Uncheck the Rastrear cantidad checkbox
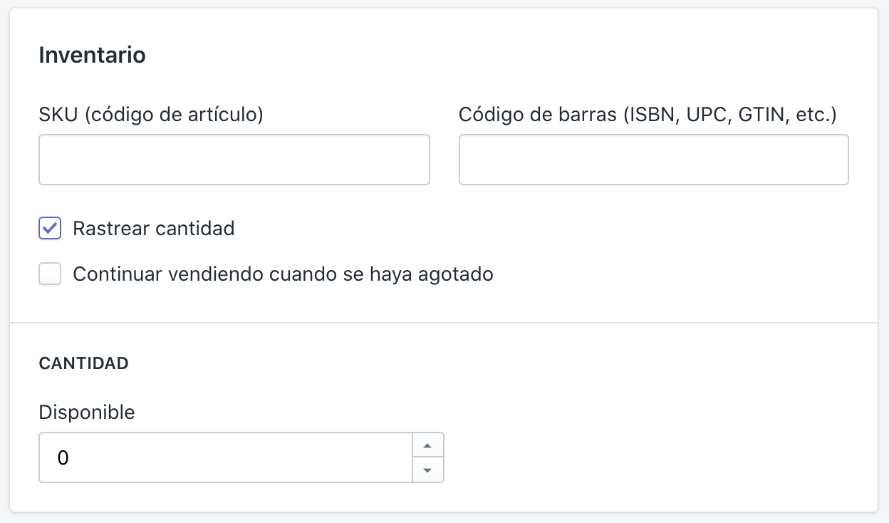This screenshot has width=889, height=523. point(50,229)
